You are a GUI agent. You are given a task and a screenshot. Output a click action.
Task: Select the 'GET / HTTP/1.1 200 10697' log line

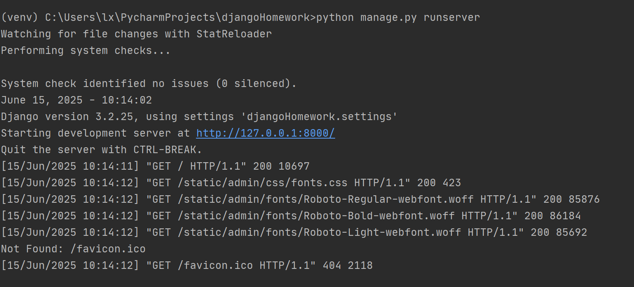[x=155, y=166]
